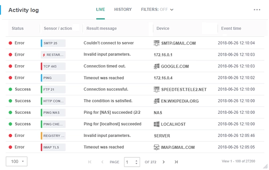
Task: Open the HTTP CON... sensor tag
Action: pos(53,101)
